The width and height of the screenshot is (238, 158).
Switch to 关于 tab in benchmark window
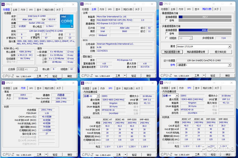[216, 9]
